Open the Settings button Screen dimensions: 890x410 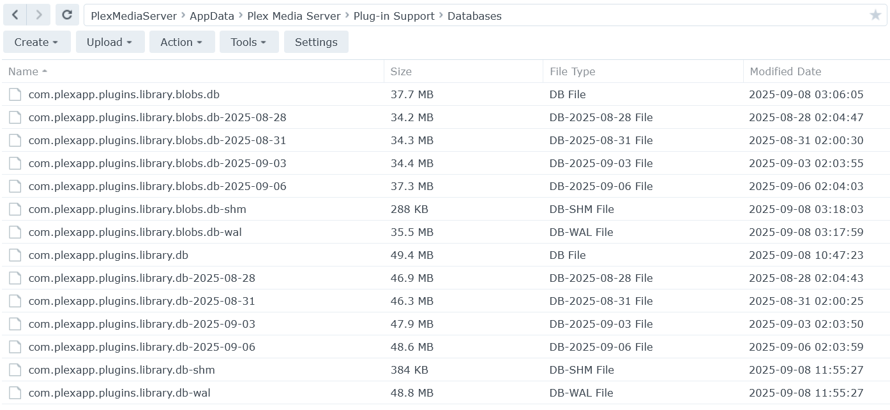(x=316, y=42)
